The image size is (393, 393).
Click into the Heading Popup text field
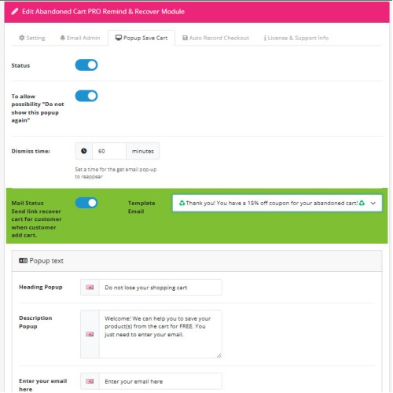coord(160,288)
